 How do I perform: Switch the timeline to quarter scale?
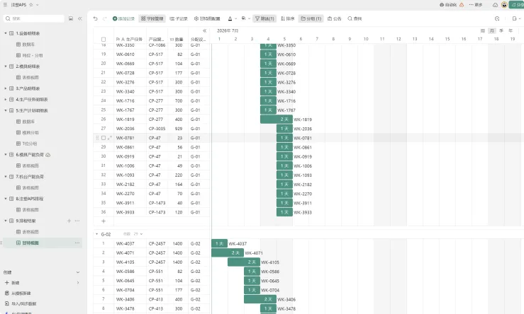[501, 30]
